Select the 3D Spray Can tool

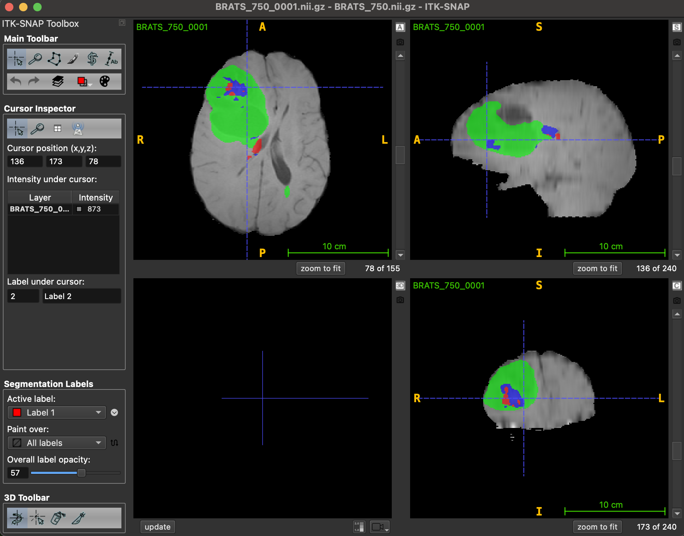58,518
